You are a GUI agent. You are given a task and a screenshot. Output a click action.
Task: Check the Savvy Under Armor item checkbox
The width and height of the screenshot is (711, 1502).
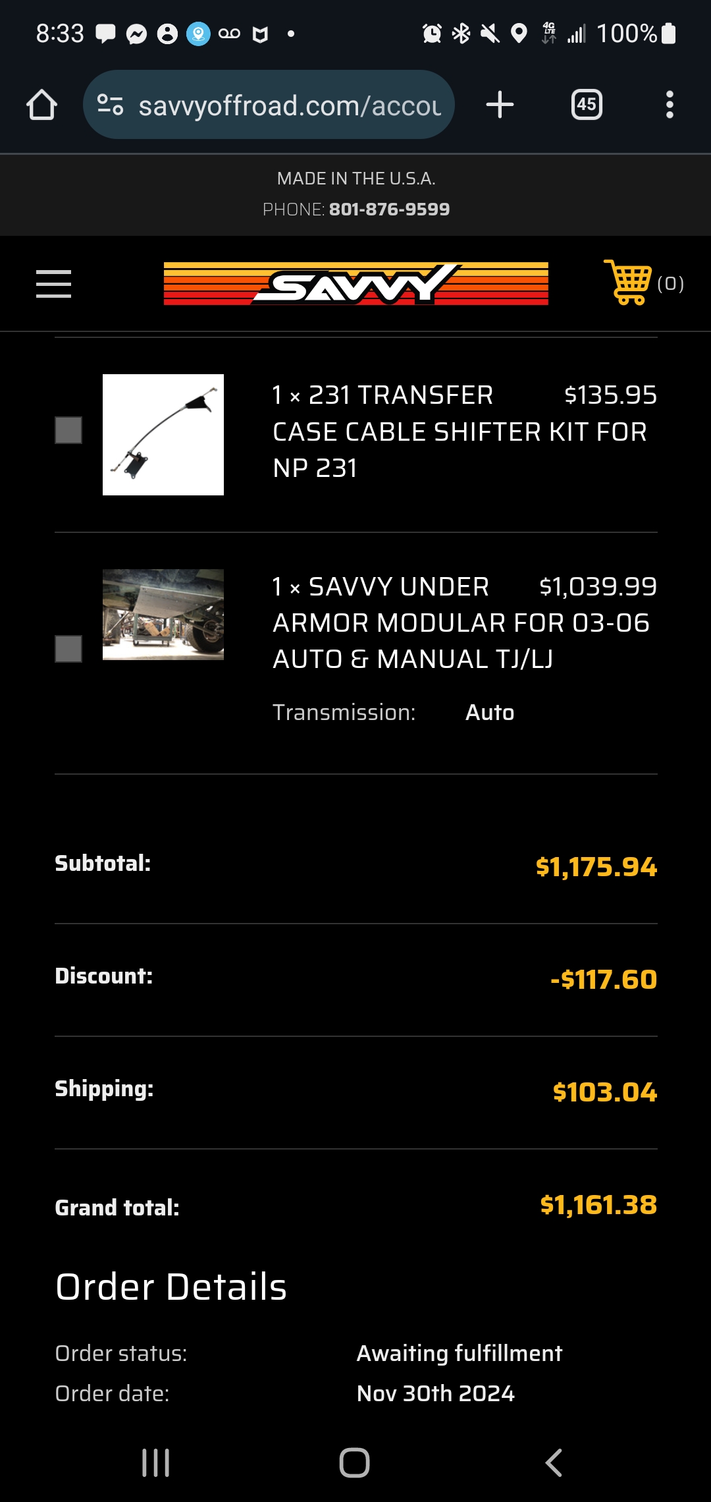click(68, 649)
